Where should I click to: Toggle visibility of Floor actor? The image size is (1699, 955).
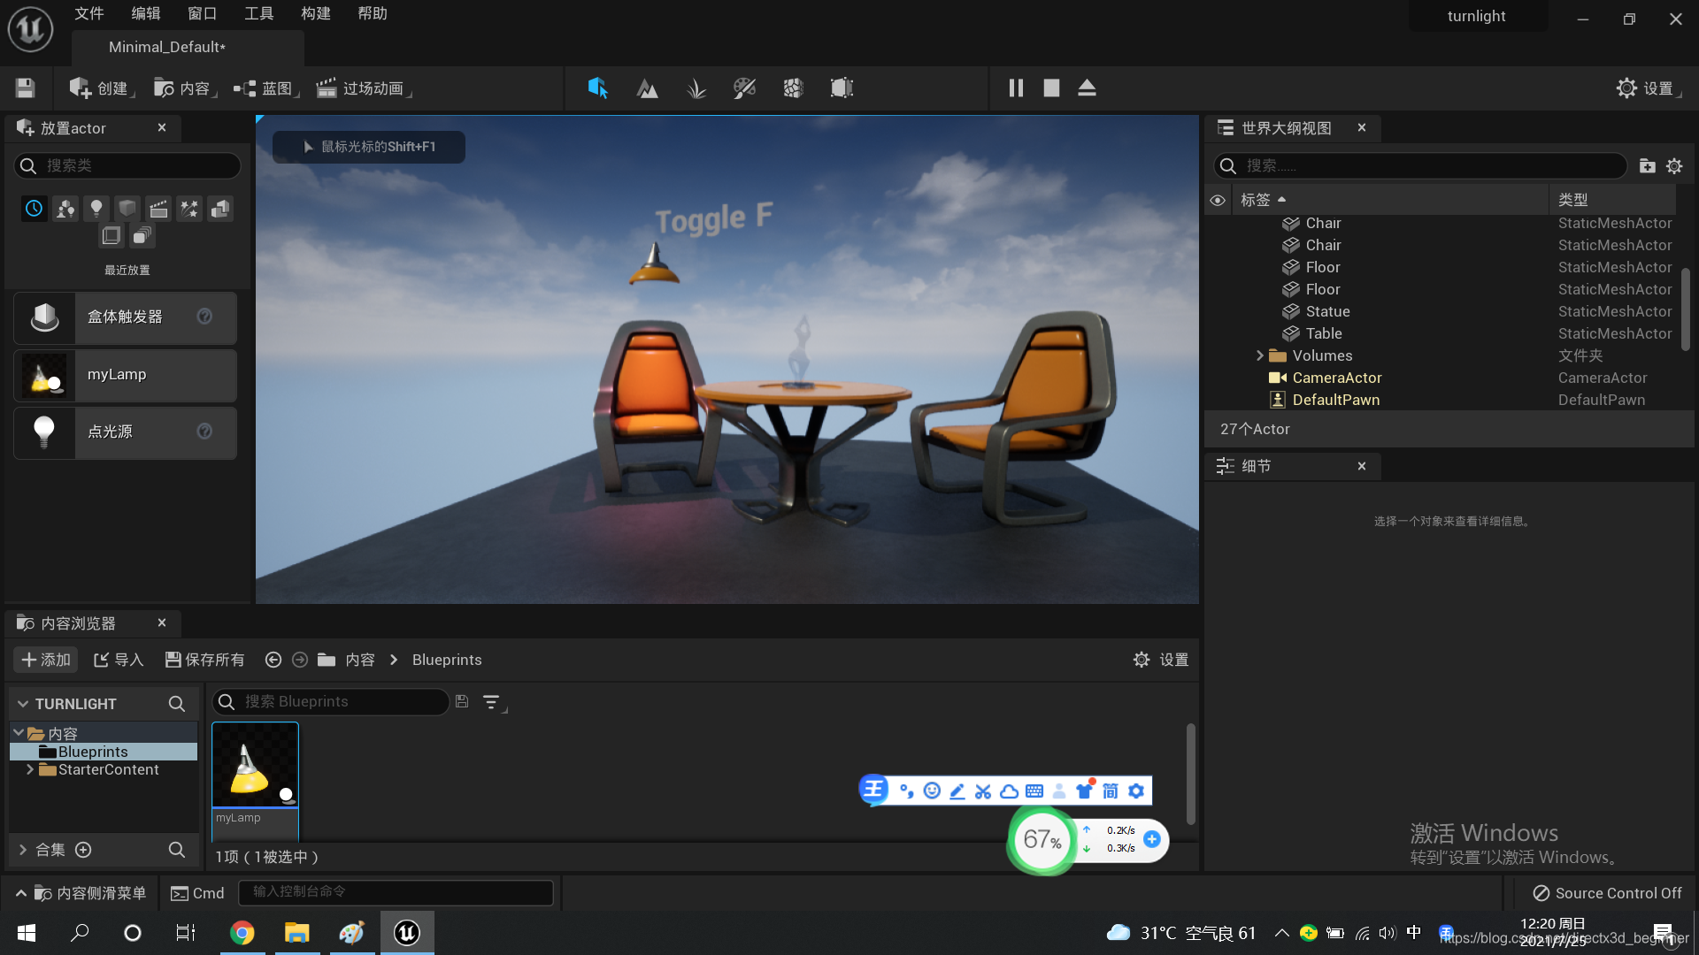(x=1219, y=267)
